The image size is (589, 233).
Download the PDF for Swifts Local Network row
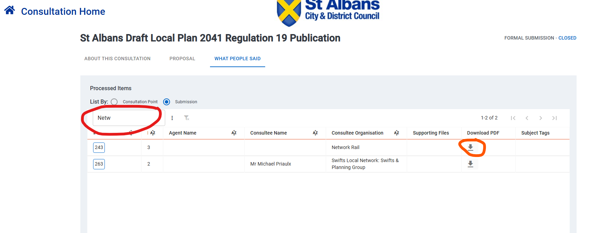coord(470,164)
